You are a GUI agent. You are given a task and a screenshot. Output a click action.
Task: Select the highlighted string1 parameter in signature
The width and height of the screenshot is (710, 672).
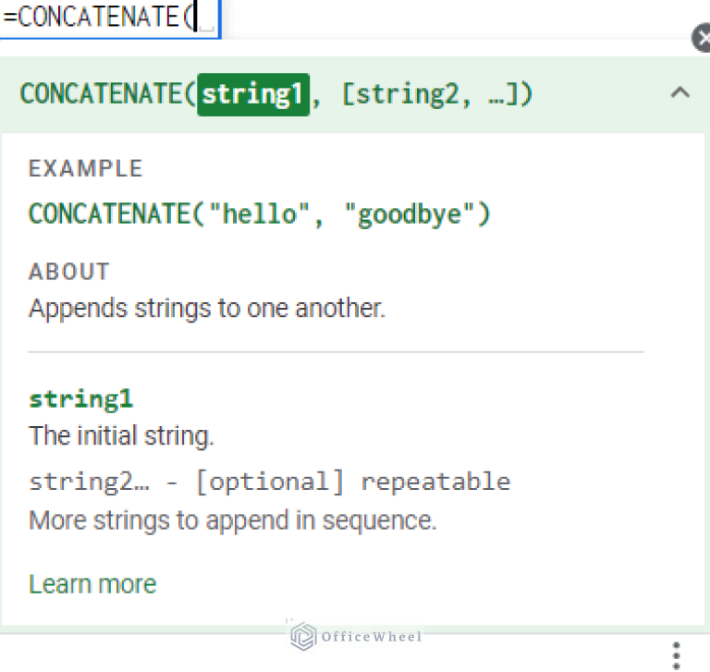pyautogui.click(x=253, y=94)
